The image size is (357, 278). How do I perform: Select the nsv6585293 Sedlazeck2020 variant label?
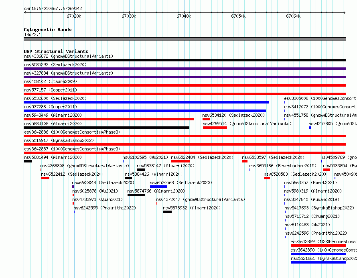55,65
